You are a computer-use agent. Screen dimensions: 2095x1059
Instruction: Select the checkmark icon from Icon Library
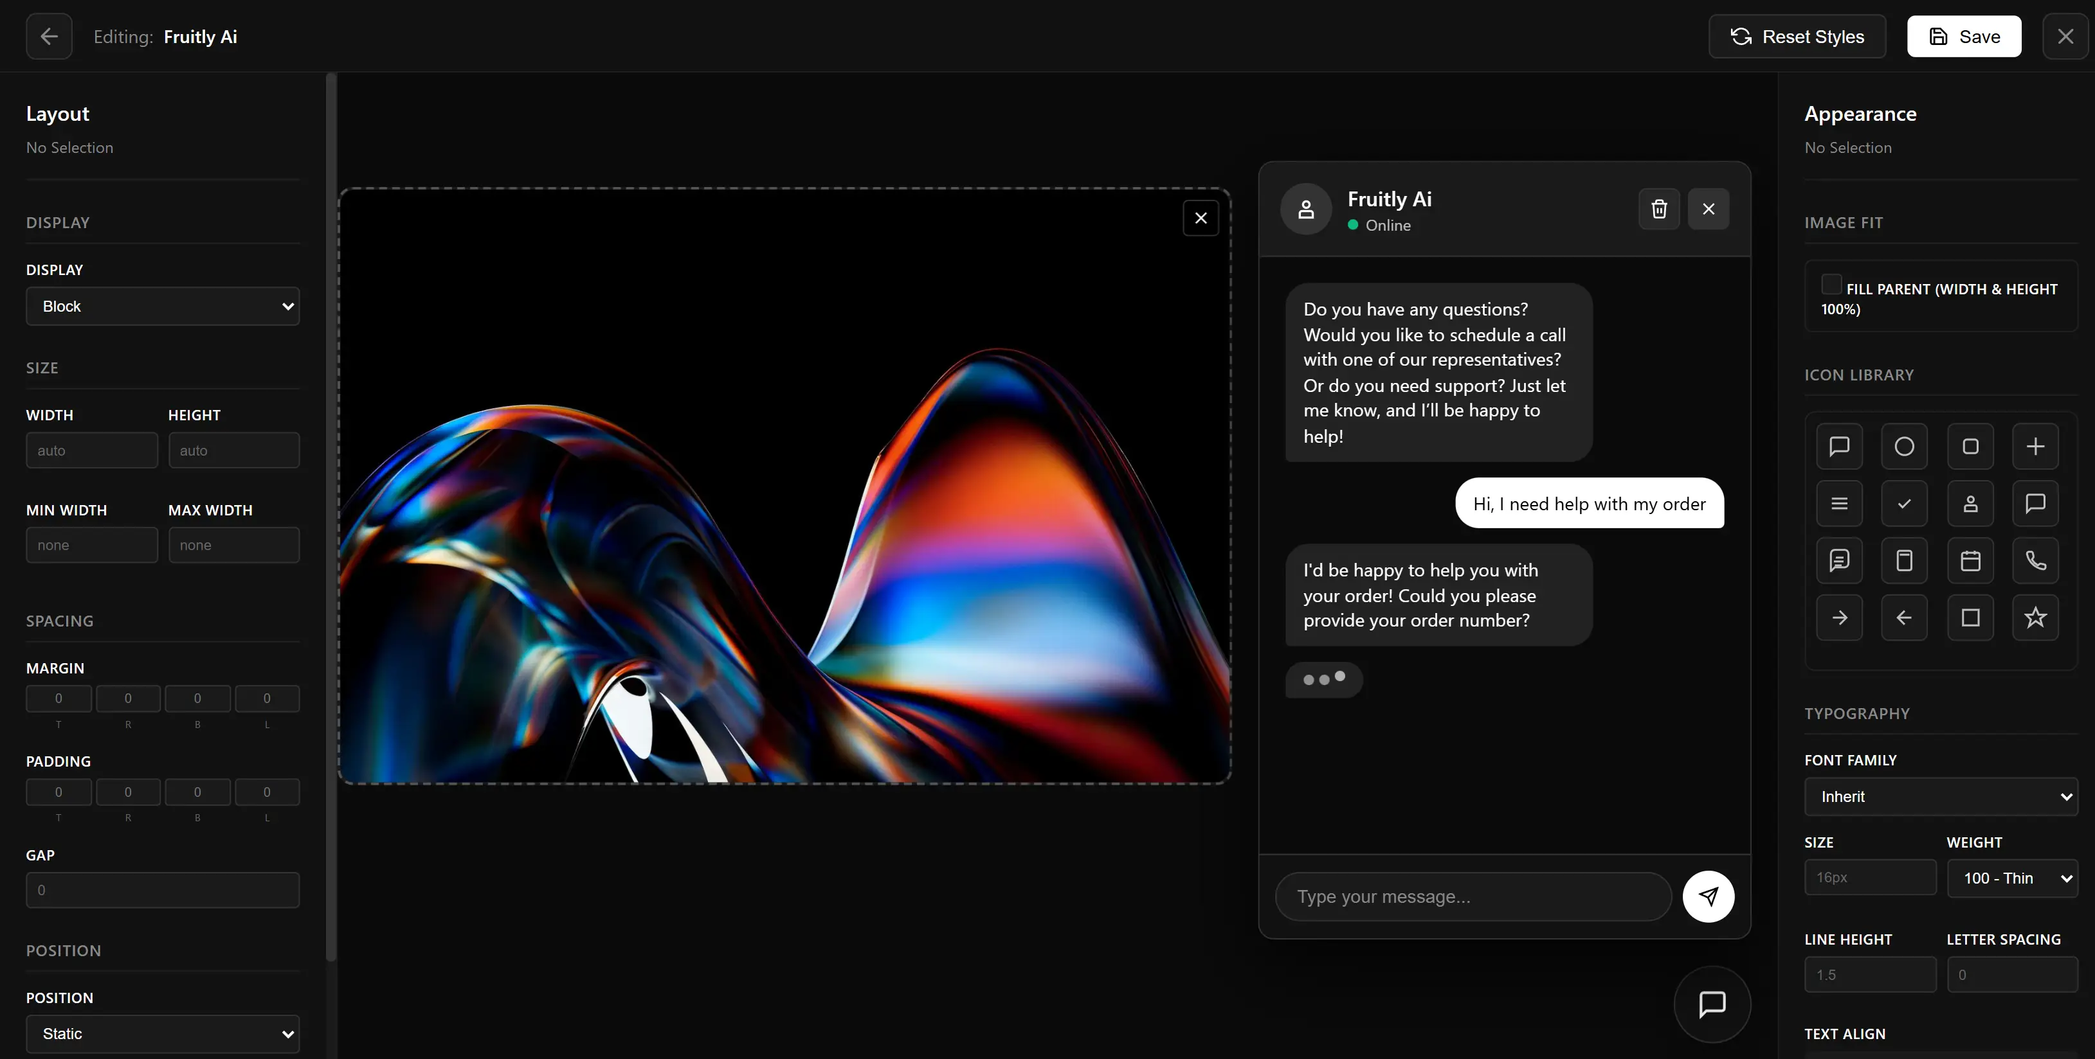pyautogui.click(x=1904, y=504)
